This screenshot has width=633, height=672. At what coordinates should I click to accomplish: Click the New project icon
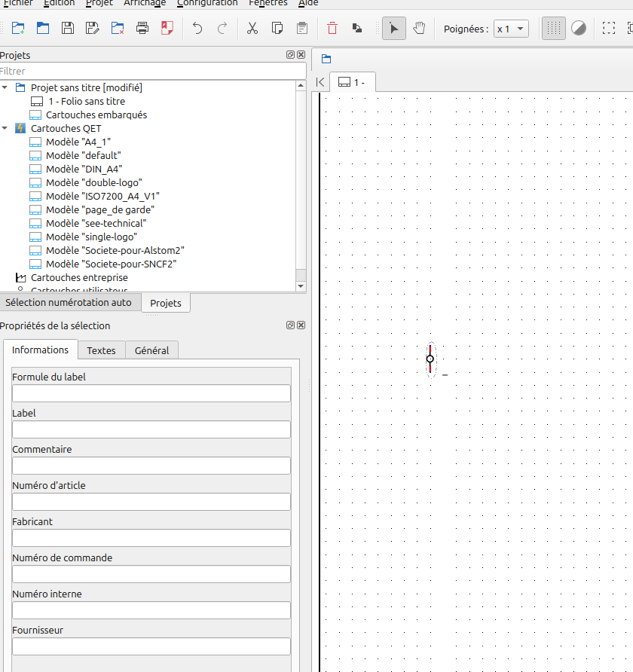18,29
